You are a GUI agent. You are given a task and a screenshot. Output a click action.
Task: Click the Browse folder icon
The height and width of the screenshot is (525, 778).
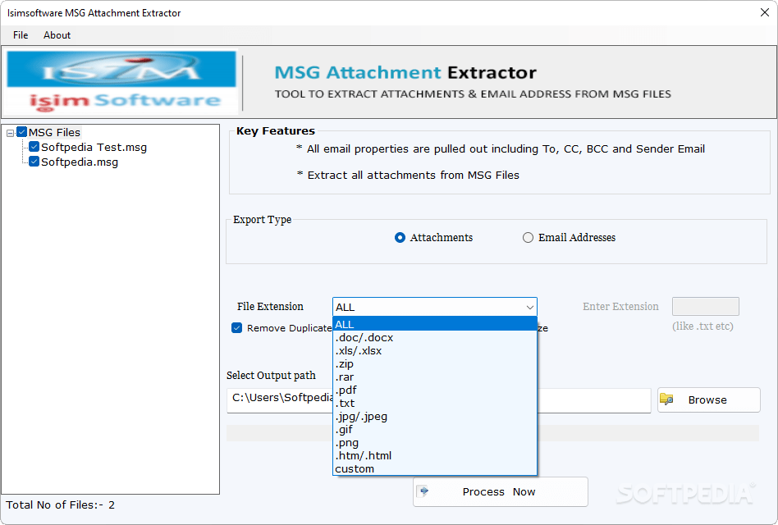(666, 399)
